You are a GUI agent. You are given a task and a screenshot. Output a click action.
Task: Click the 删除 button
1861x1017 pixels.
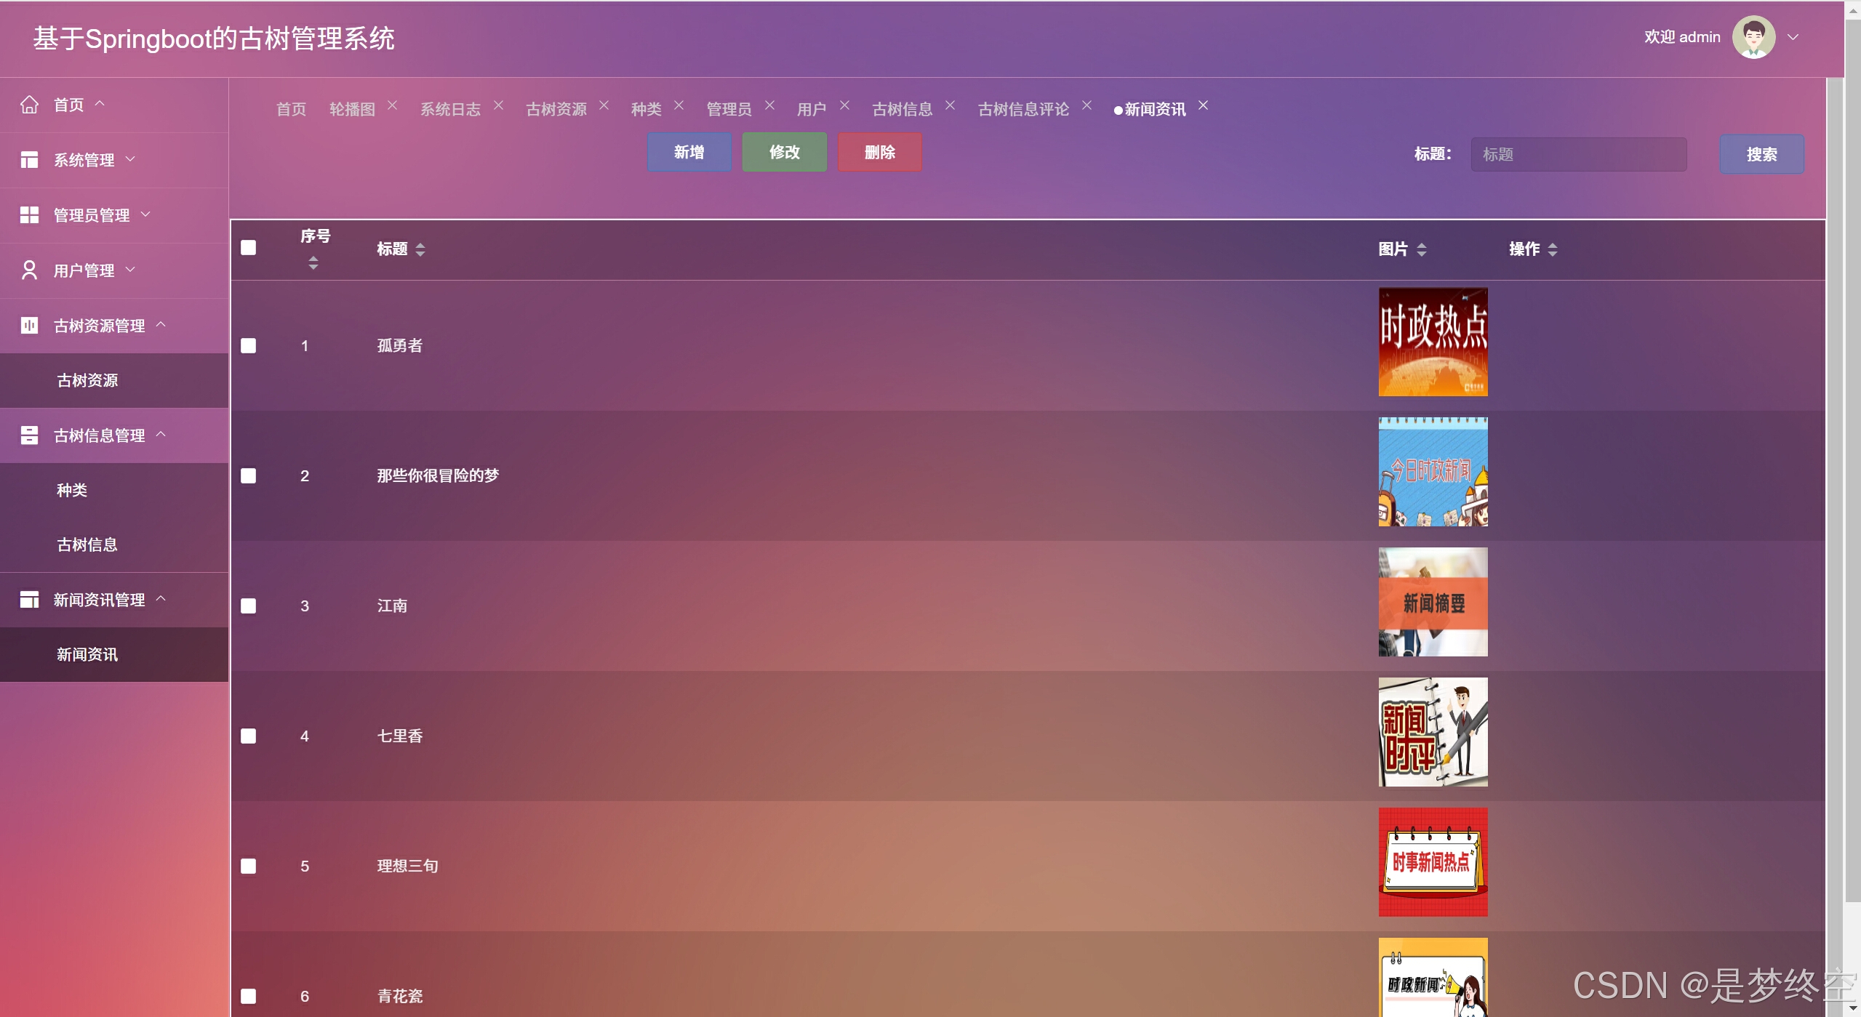tap(879, 152)
